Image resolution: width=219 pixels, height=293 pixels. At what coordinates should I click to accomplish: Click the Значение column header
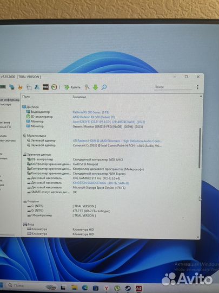coord(79,97)
